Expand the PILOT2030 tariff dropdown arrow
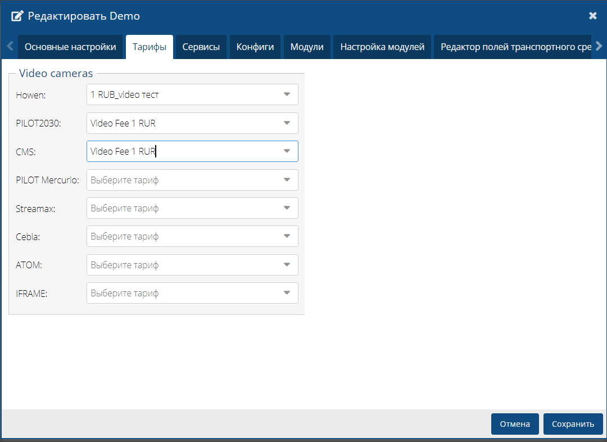 pos(287,123)
